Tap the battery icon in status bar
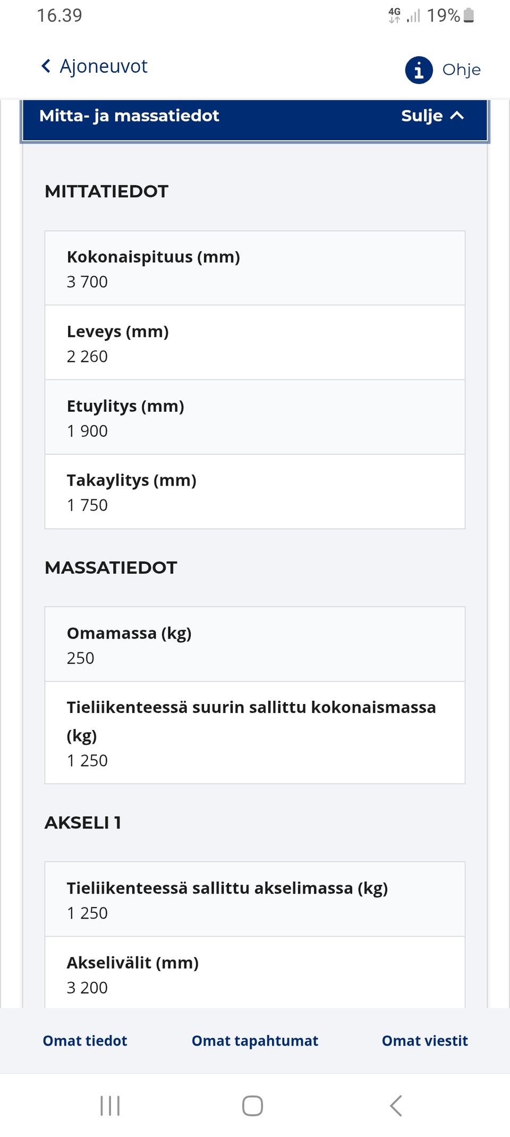This screenshot has width=510, height=1137. point(469,15)
